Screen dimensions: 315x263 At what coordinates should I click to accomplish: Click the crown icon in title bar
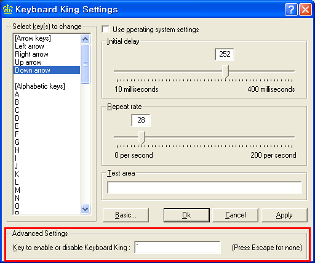click(8, 9)
